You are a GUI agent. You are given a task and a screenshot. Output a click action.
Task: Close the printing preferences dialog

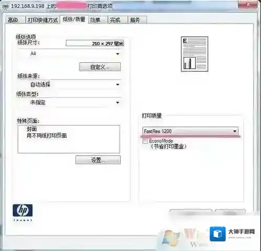pyautogui.click(x=248, y=4)
